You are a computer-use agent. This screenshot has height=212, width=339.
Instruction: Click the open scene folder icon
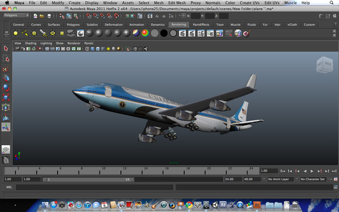(42, 16)
